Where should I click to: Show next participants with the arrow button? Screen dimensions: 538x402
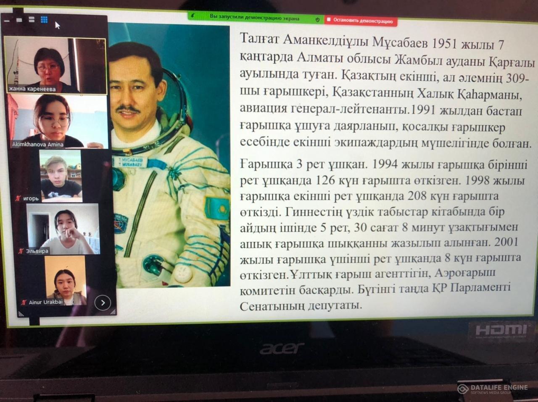(x=103, y=303)
